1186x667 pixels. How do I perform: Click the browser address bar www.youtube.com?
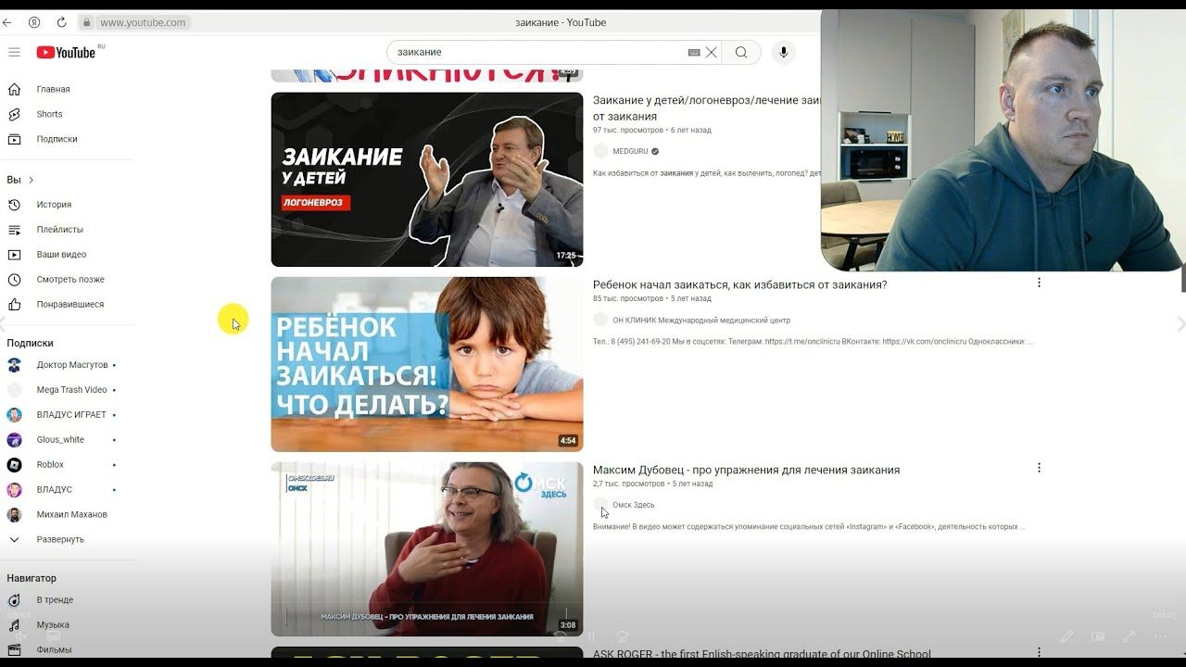point(143,22)
